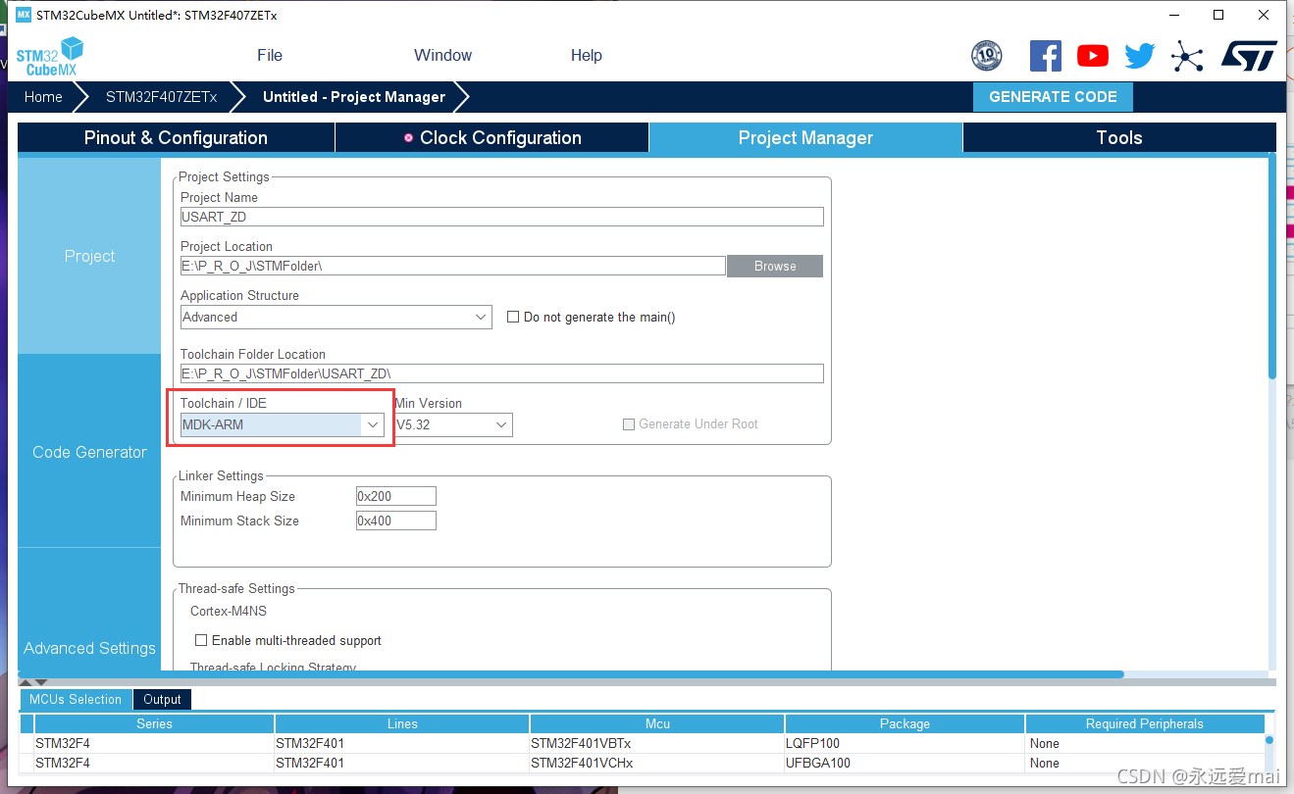Click the Browse button

[775, 267]
